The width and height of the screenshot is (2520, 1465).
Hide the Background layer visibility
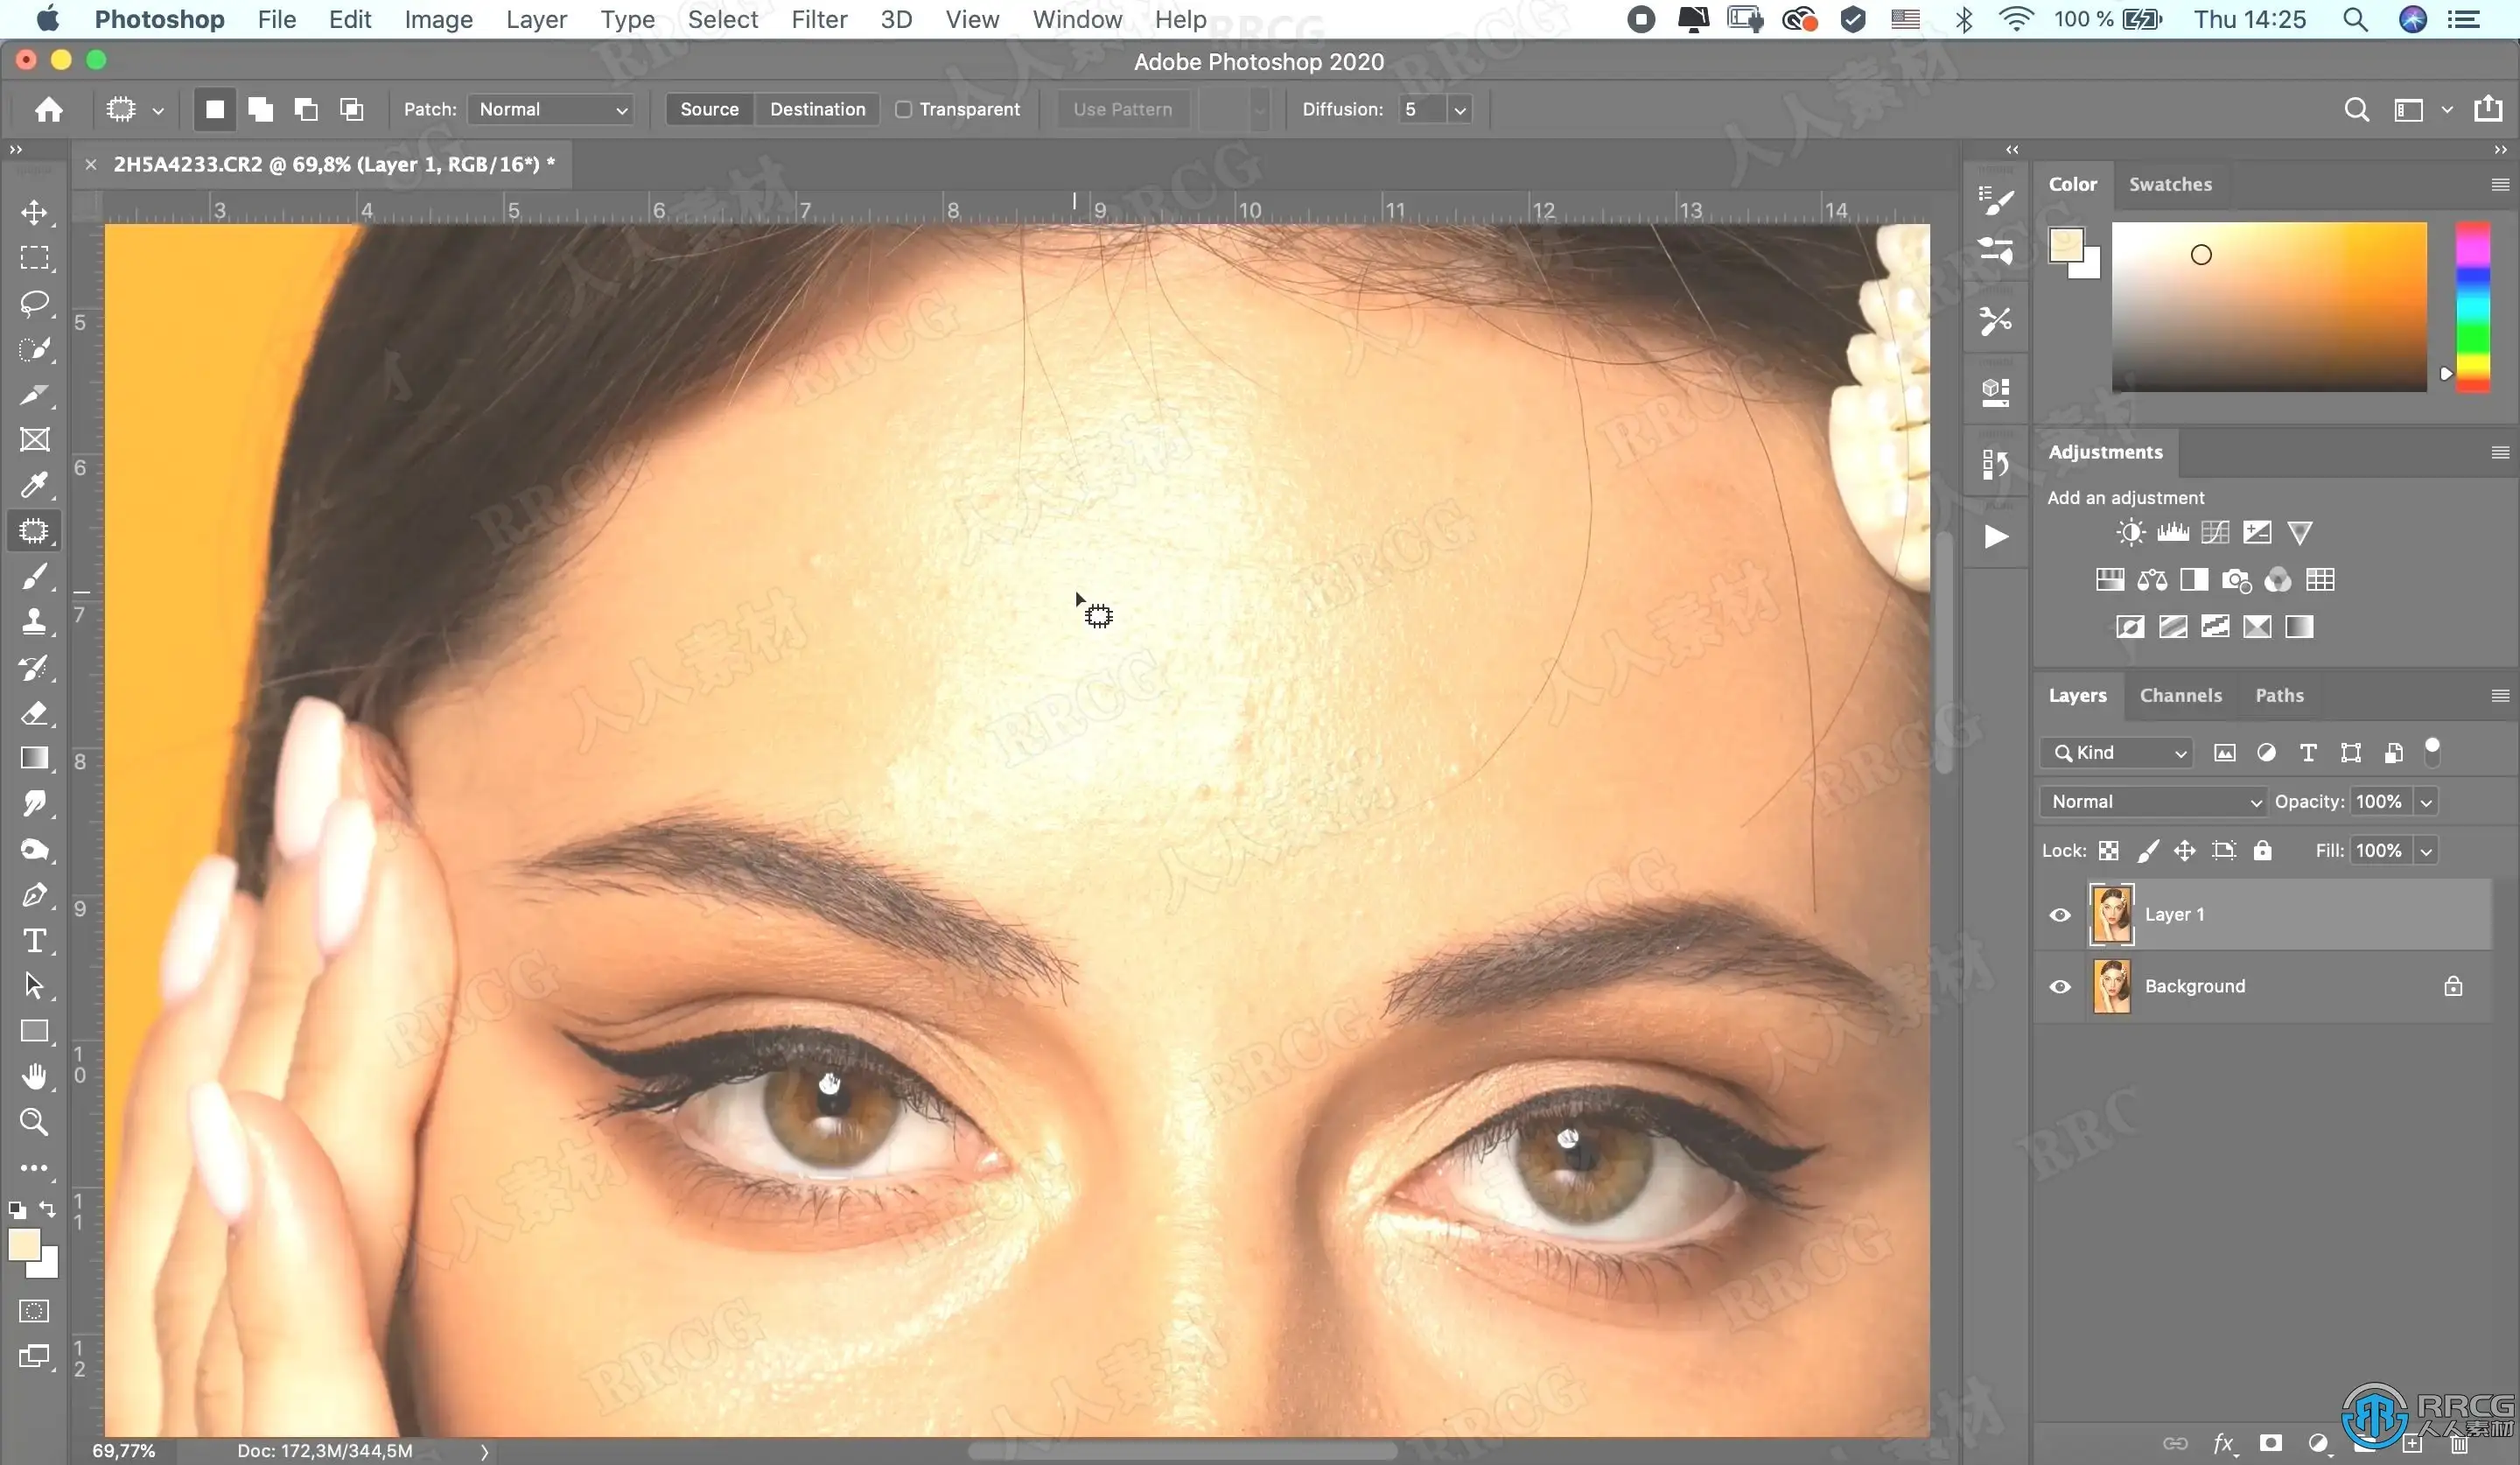pos(2060,986)
